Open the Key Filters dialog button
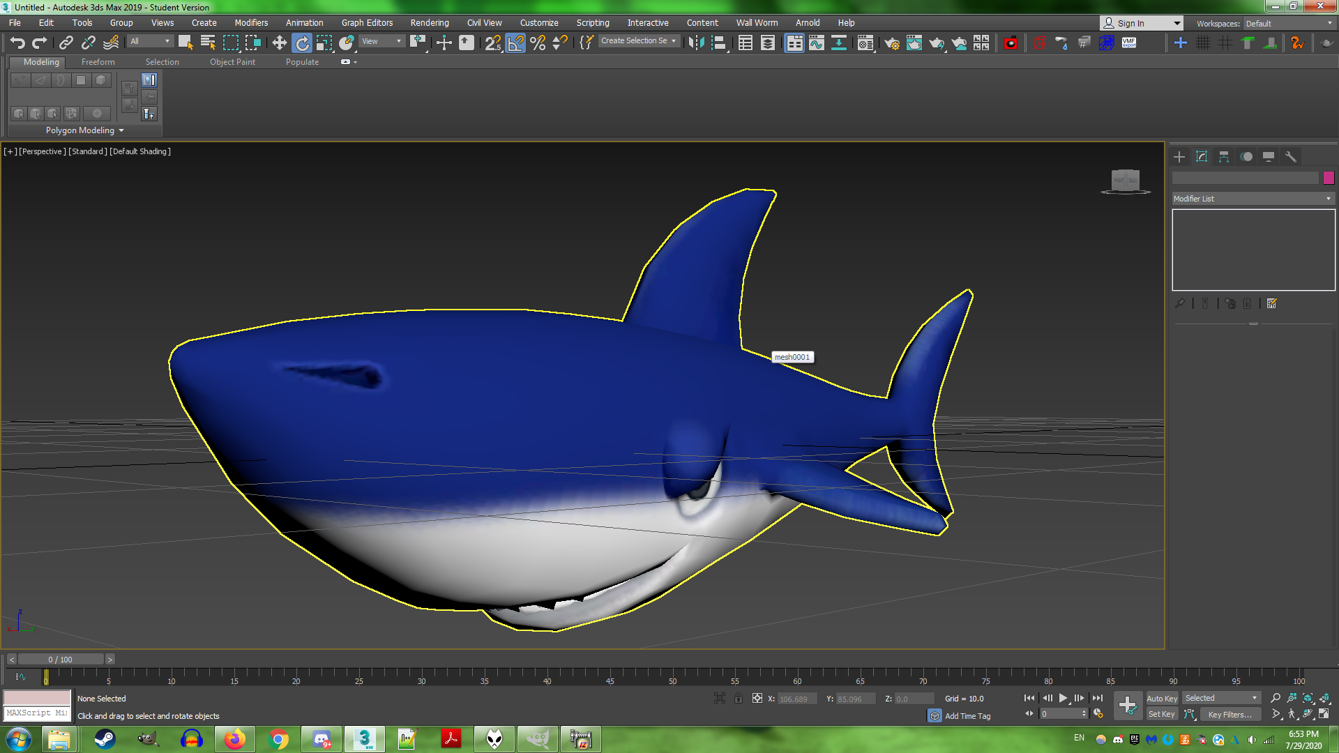1339x753 pixels. coord(1230,714)
